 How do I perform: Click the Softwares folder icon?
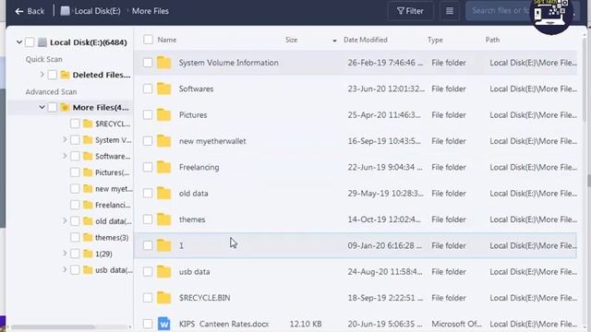(x=164, y=89)
